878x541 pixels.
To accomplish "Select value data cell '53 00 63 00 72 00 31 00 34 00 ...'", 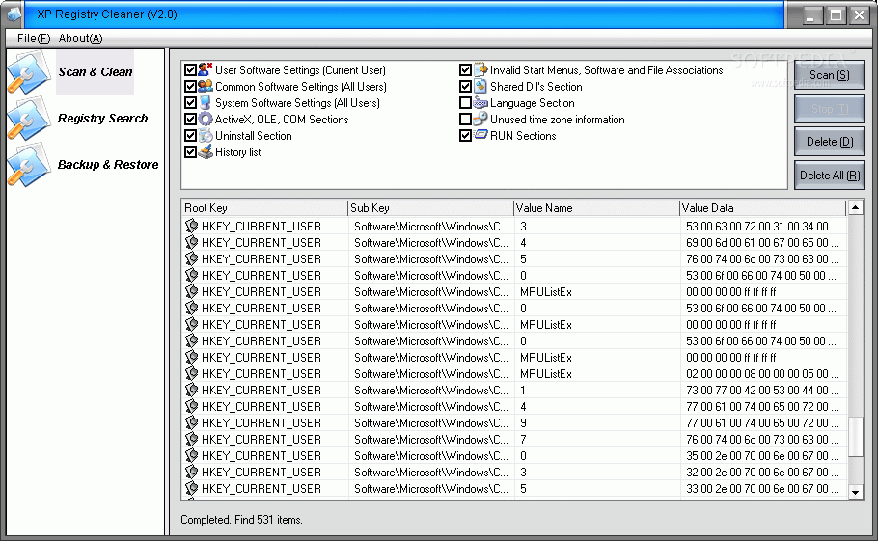I will (x=762, y=226).
